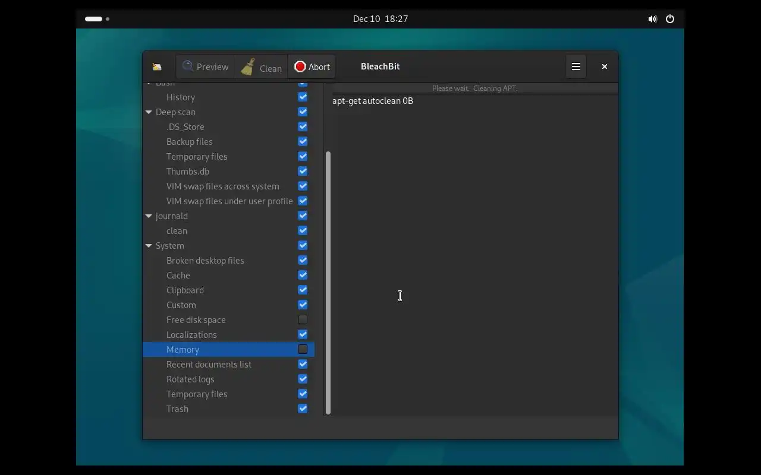
Task: Toggle VIM swap files under user profile checkbox
Action: click(303, 201)
